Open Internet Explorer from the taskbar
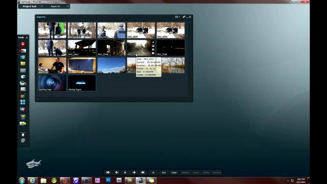Screen dimensions: 327x184 click(x=33, y=180)
